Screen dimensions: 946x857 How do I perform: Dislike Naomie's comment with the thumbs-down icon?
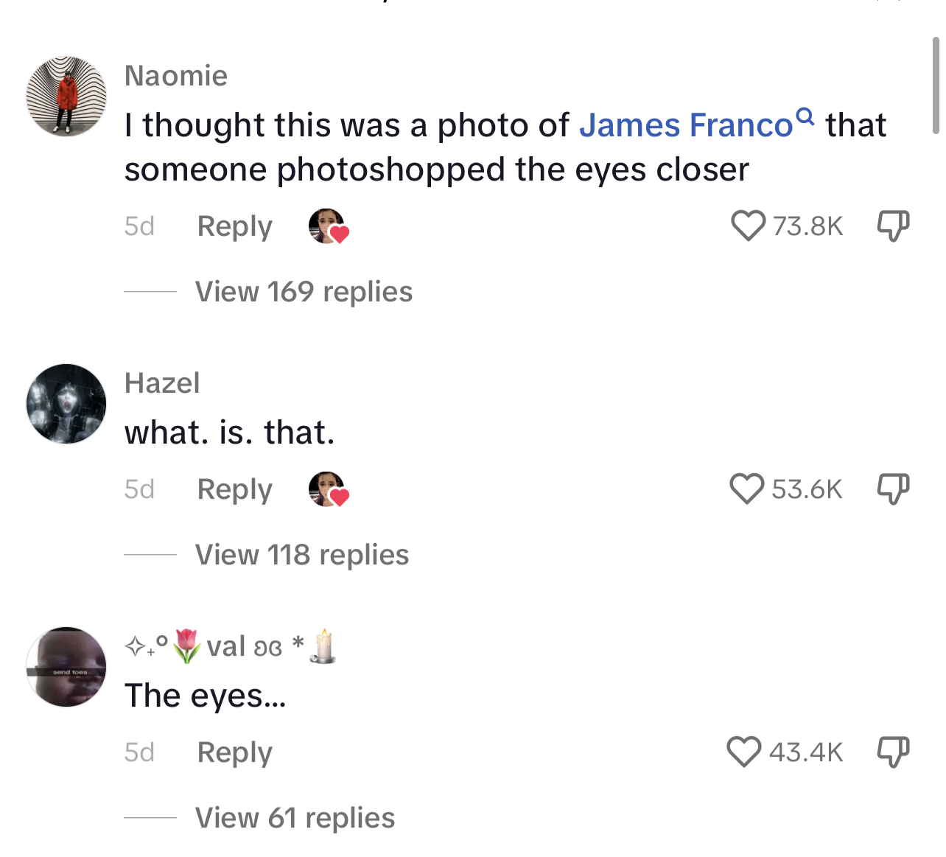click(x=893, y=226)
